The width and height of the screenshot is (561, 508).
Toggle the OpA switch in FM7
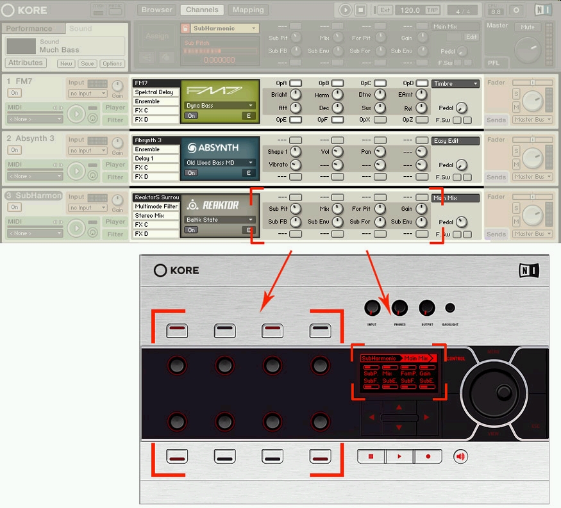296,83
